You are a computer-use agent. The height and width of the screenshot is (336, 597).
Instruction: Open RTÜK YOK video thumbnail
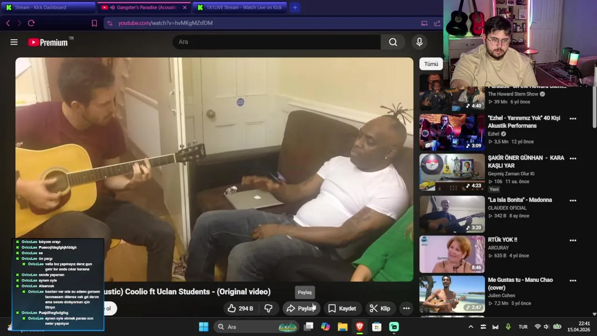pos(452,254)
